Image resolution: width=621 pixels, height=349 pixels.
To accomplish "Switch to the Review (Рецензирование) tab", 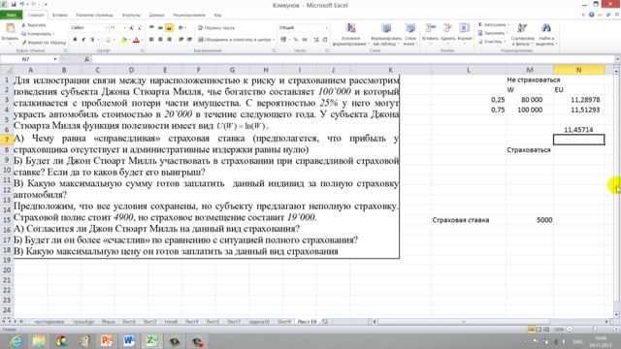I will point(189,16).
